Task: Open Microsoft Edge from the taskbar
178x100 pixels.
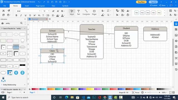Action: [x=67, y=97]
